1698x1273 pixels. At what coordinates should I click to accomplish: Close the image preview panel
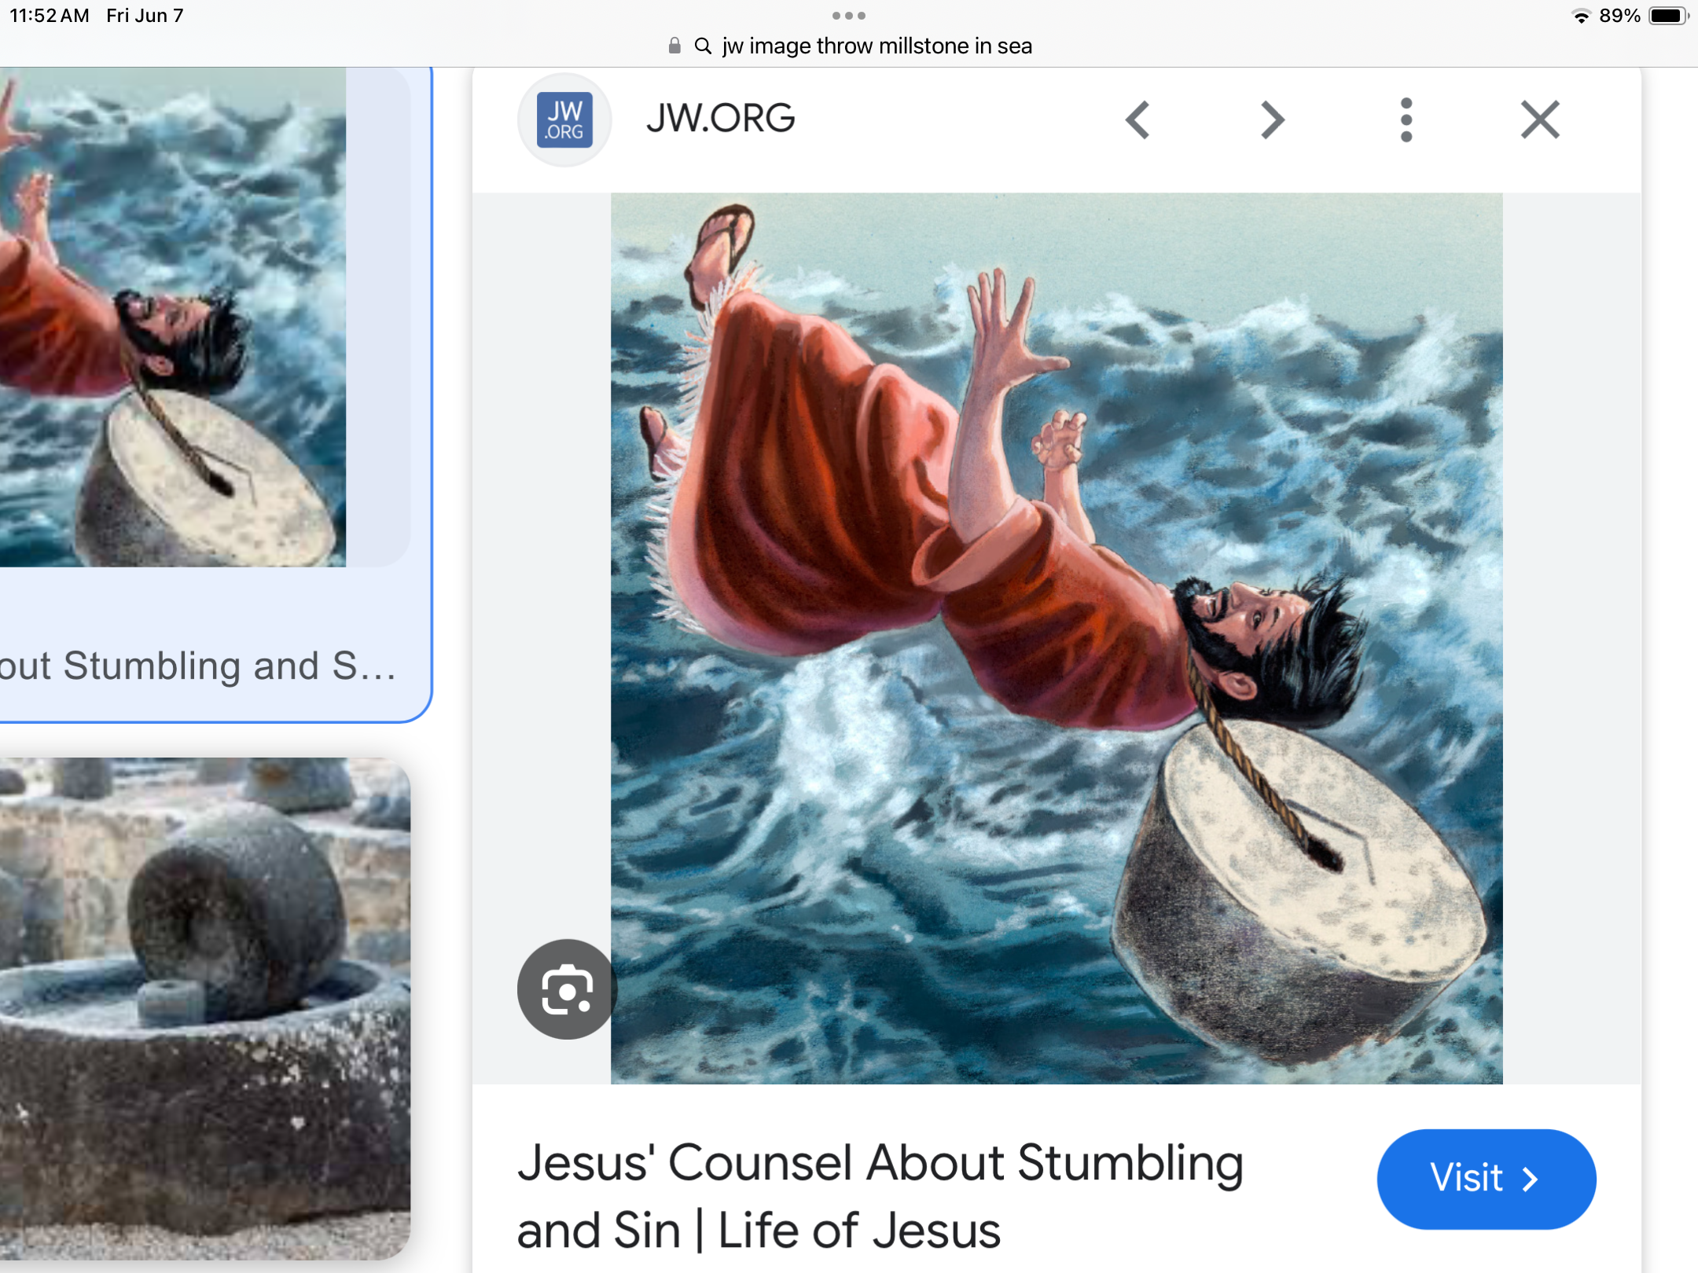click(x=1540, y=120)
